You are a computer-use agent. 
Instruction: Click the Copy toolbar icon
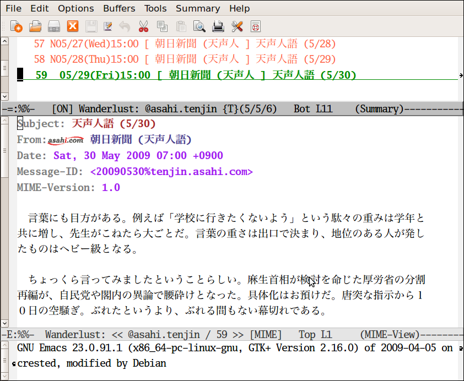[162, 26]
